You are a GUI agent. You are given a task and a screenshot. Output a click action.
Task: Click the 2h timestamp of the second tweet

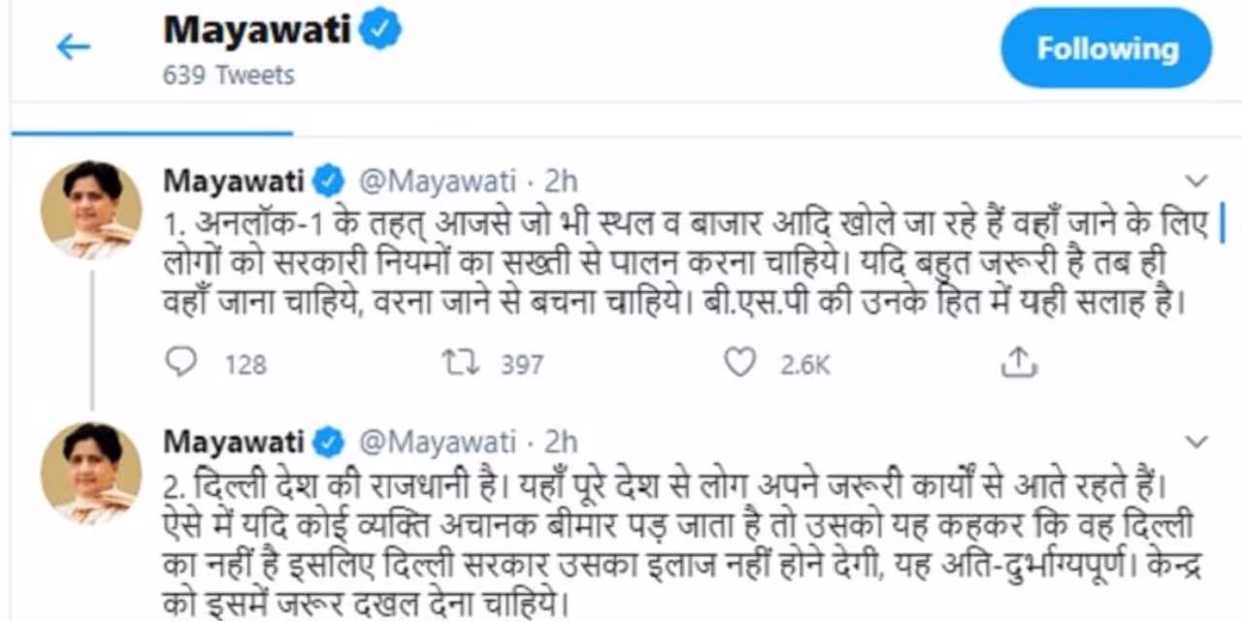560,442
